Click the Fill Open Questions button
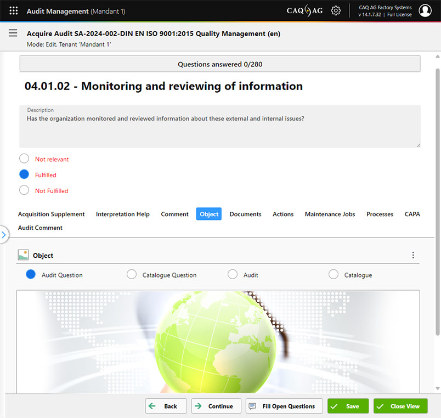 (284, 406)
